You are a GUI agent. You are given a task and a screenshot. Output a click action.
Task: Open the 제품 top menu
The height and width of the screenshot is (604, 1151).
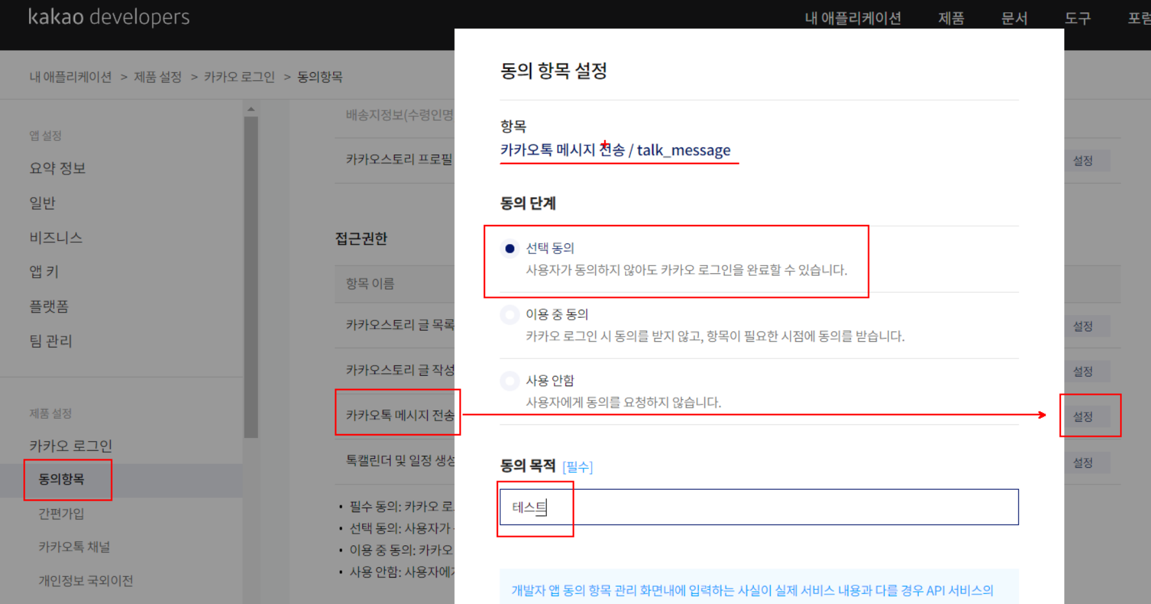[x=951, y=18]
